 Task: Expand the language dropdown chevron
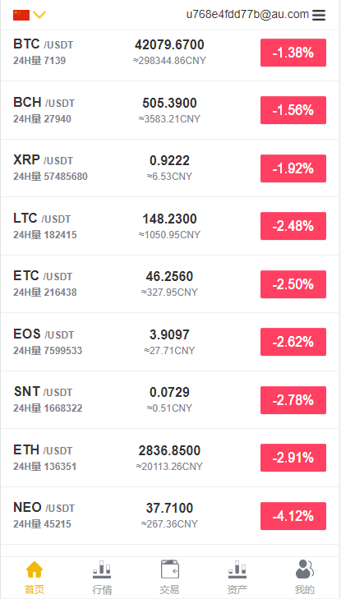(39, 15)
